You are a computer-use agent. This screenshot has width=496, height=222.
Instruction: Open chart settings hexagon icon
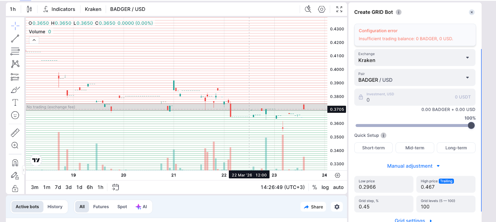tap(322, 9)
